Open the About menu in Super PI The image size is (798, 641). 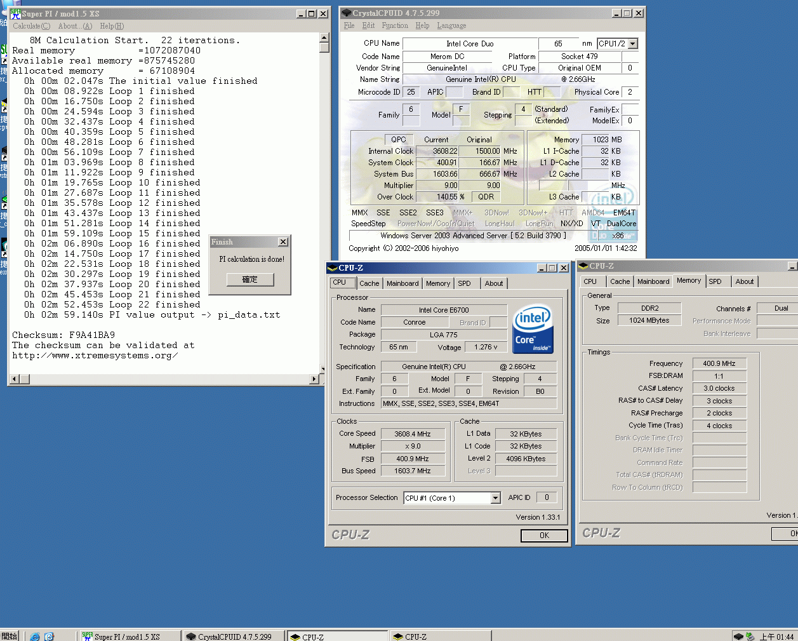pos(75,26)
